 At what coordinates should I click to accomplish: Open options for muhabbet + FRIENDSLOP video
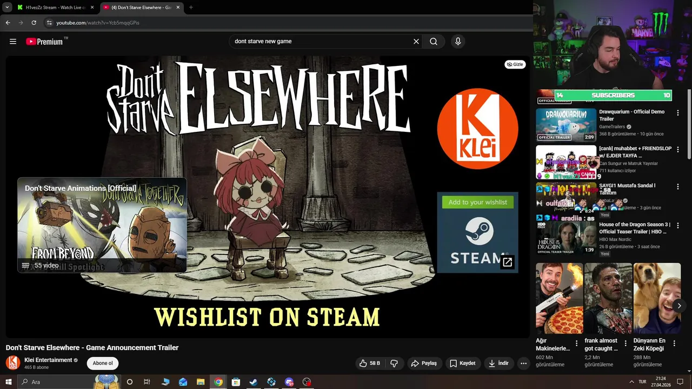[x=678, y=149]
